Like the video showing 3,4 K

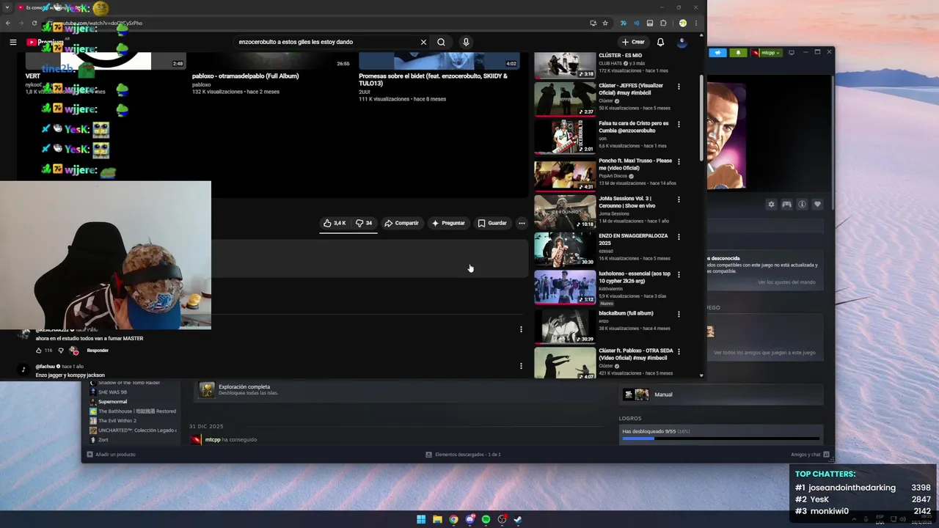[x=335, y=223]
